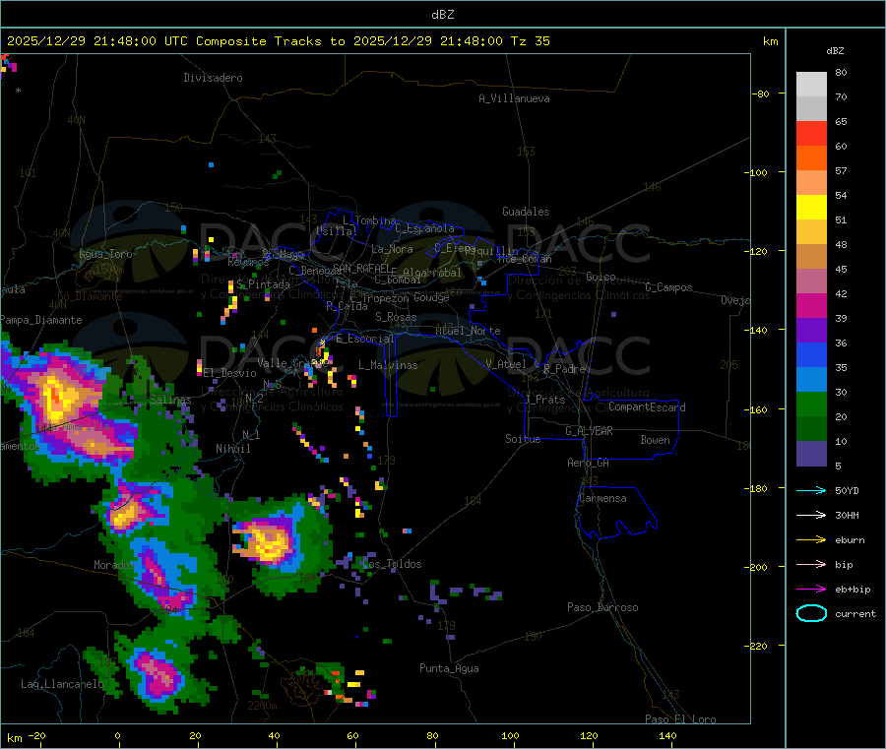Select the 54 dBZ yellow color swatch
Screen dimensions: 886x749
(811, 208)
